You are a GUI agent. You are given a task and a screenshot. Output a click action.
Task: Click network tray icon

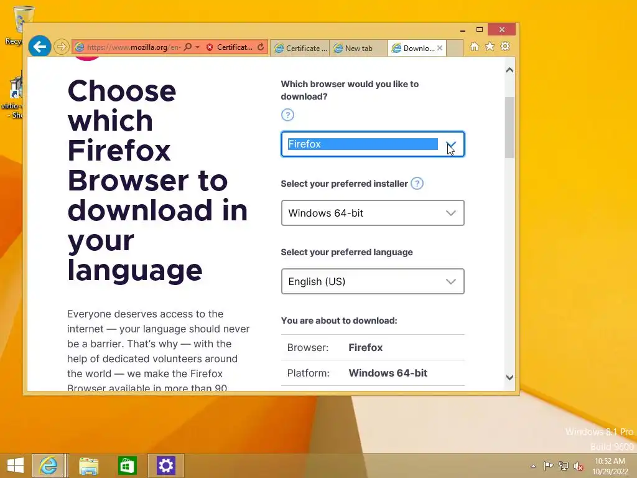tap(564, 466)
